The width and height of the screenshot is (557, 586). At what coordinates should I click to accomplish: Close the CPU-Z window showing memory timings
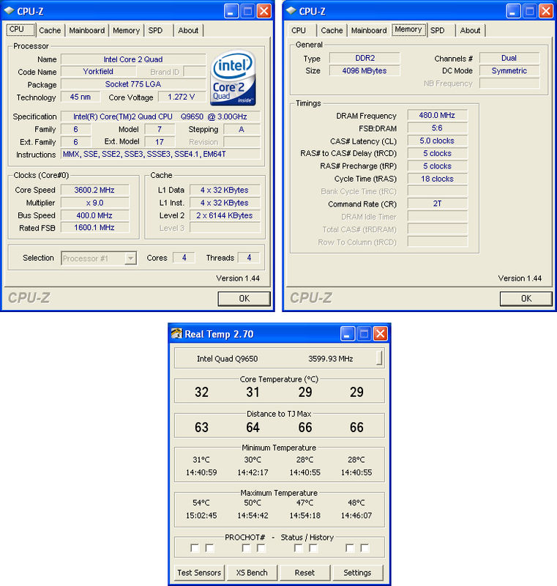(545, 11)
